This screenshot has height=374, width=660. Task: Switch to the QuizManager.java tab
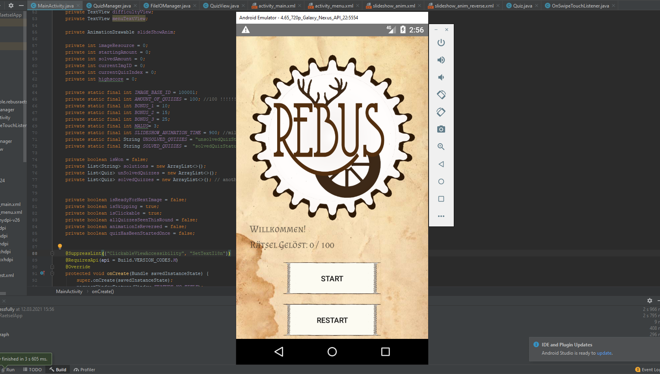coord(112,6)
